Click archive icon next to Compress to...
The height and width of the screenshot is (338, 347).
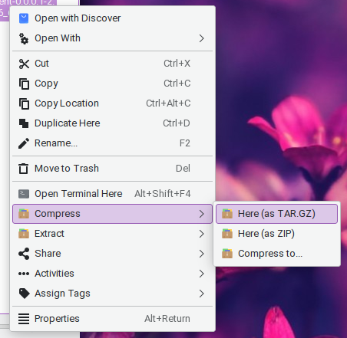point(227,254)
